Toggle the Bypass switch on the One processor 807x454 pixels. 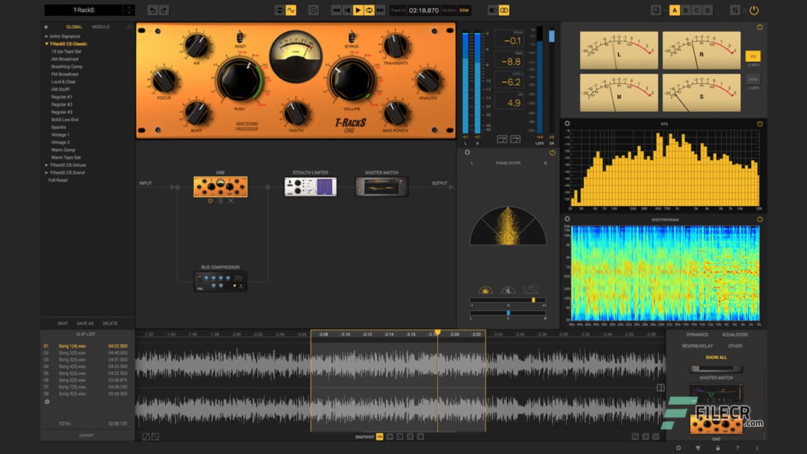pos(351,37)
